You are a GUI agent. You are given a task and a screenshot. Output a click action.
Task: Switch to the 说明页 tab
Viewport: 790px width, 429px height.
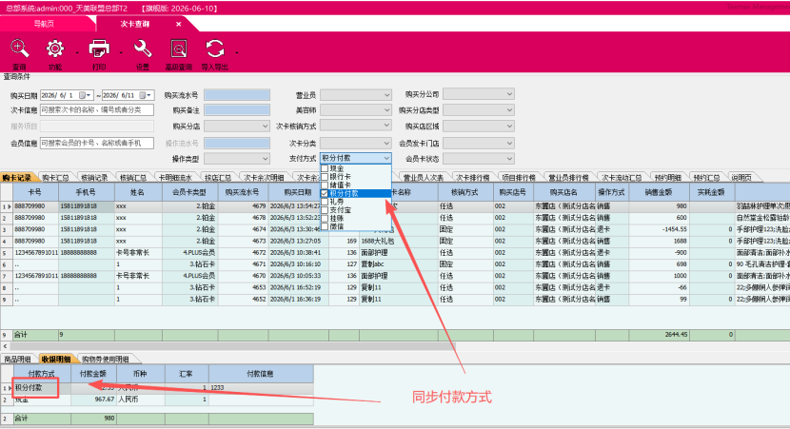coord(741,178)
